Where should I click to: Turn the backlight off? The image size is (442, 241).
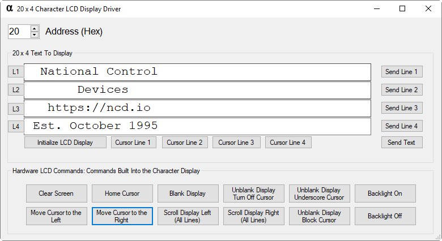pos(385,216)
